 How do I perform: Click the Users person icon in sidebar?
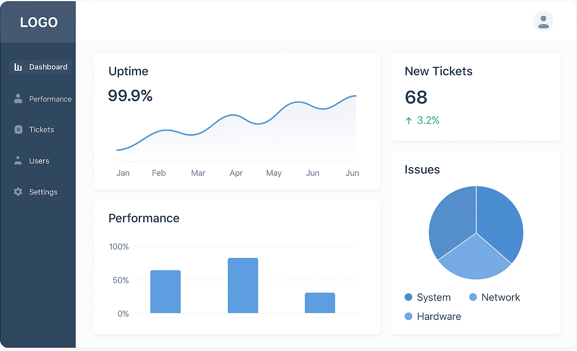[18, 161]
